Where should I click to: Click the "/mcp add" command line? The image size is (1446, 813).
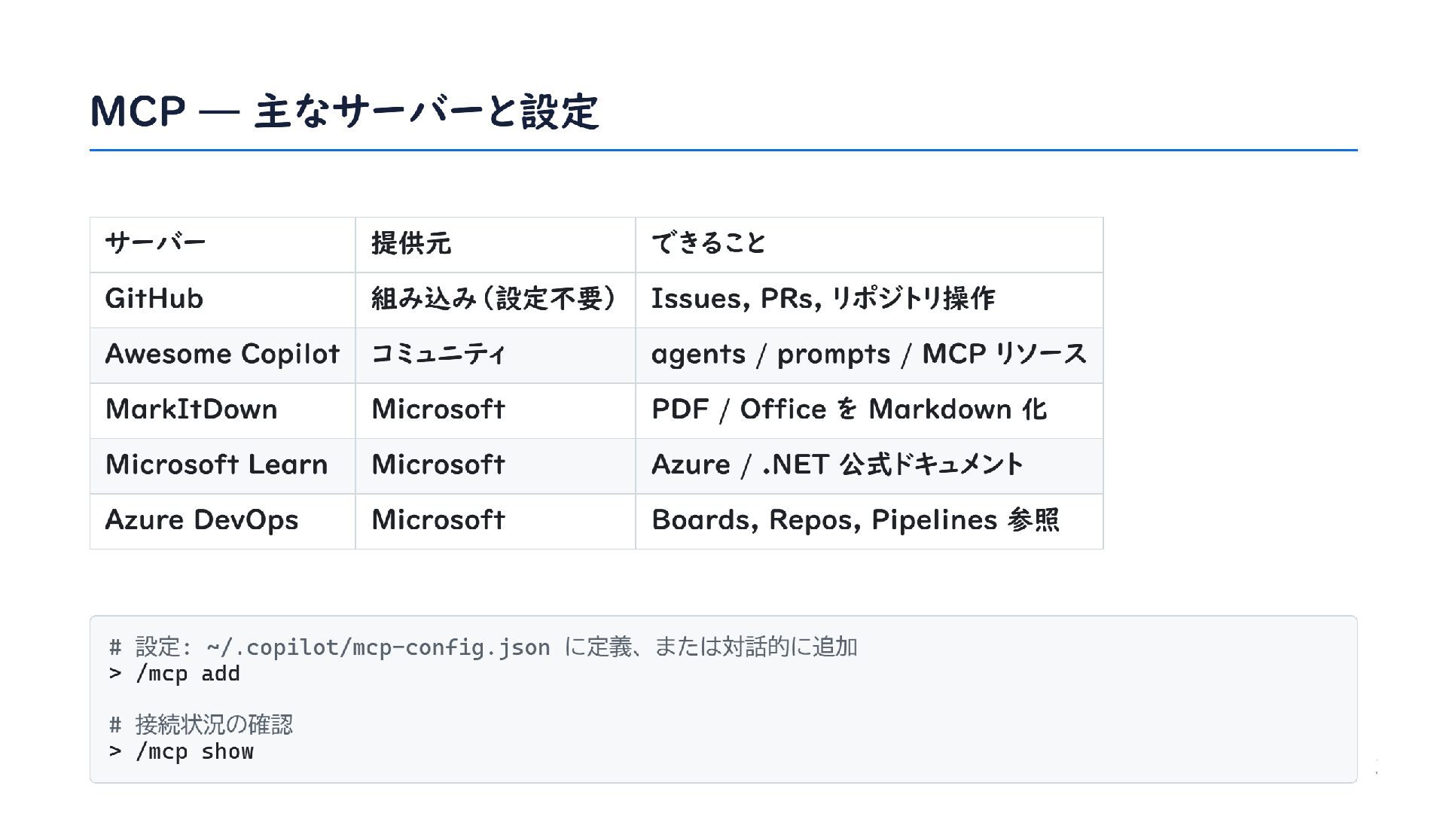pyautogui.click(x=188, y=674)
